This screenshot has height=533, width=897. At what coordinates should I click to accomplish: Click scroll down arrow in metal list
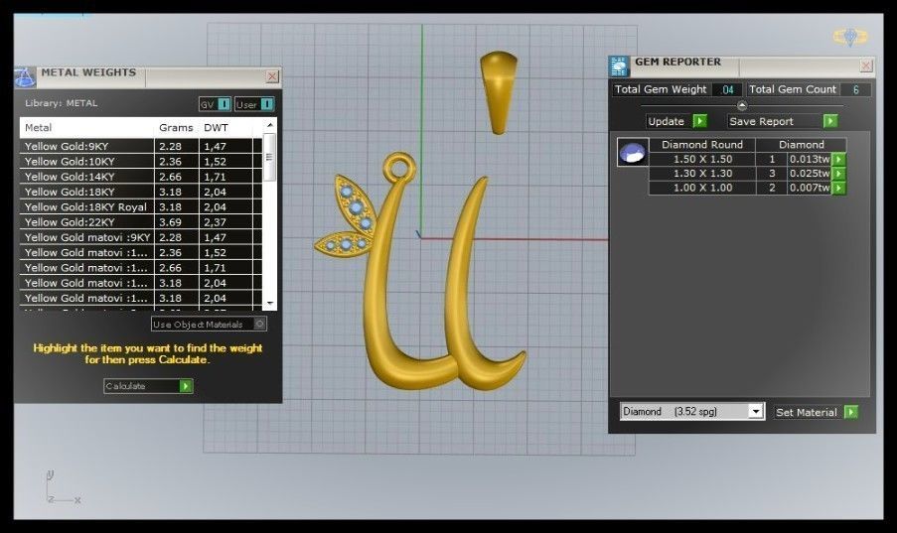tap(270, 304)
